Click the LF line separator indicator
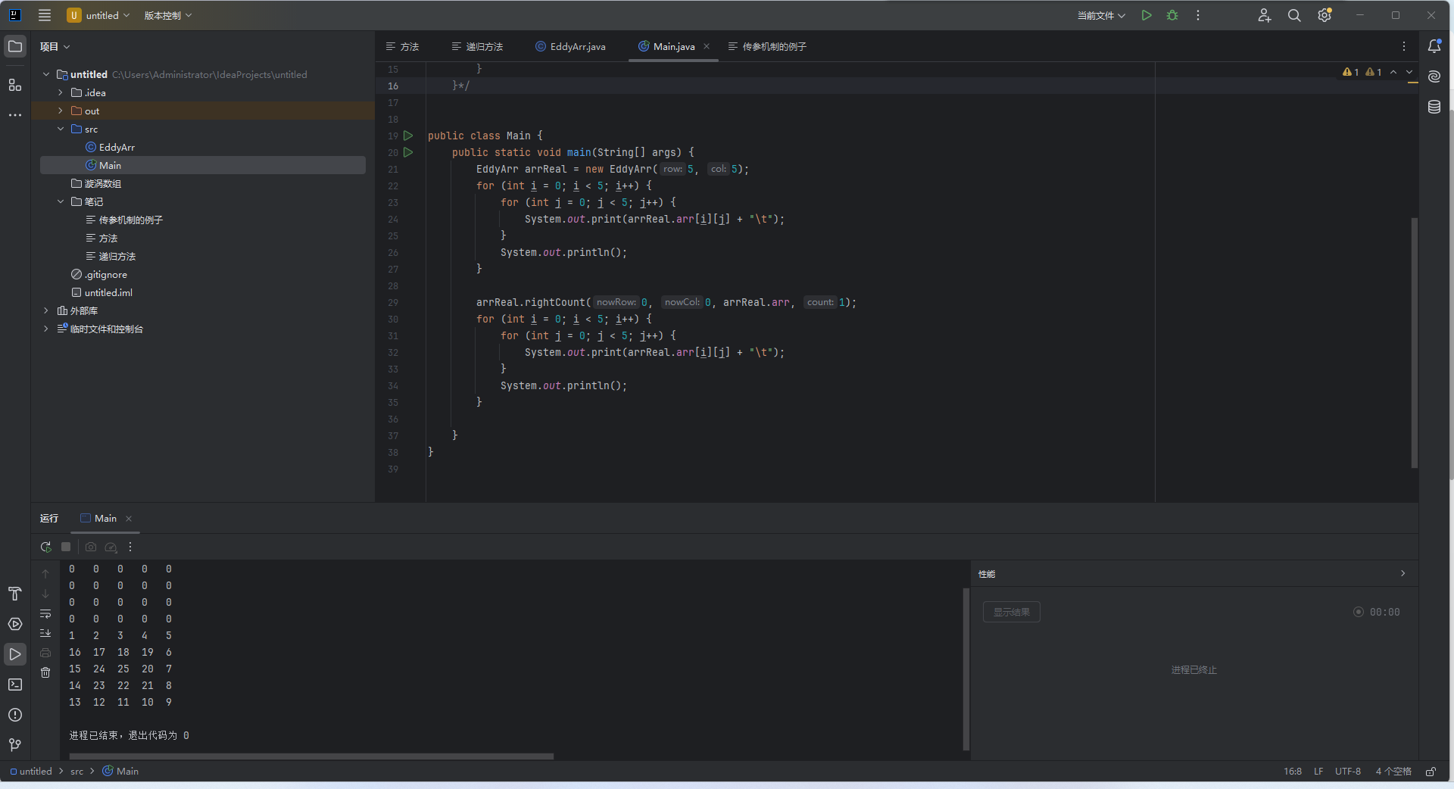1454x789 pixels. 1318,772
